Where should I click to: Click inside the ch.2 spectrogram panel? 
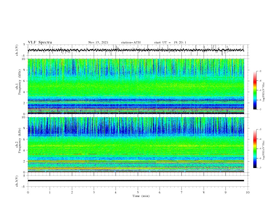[x=136, y=145]
